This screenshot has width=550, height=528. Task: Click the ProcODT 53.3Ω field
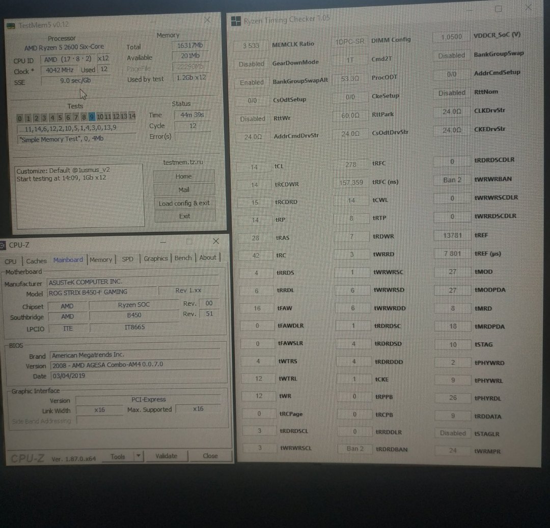[350, 78]
